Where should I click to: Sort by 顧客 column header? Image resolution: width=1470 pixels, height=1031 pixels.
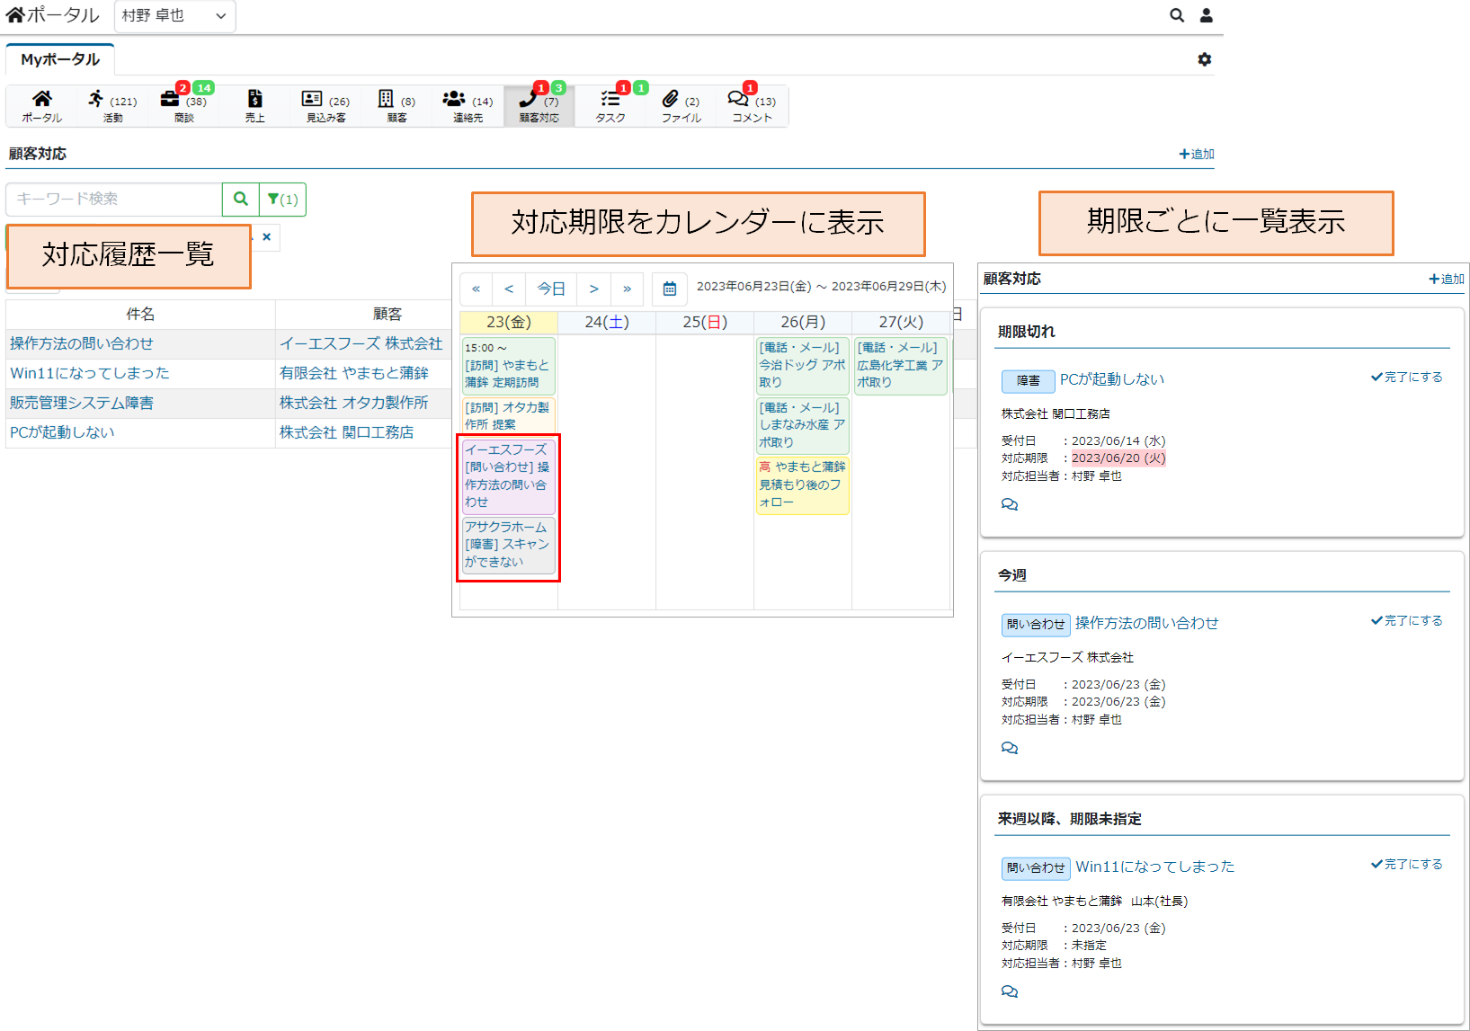388,314
